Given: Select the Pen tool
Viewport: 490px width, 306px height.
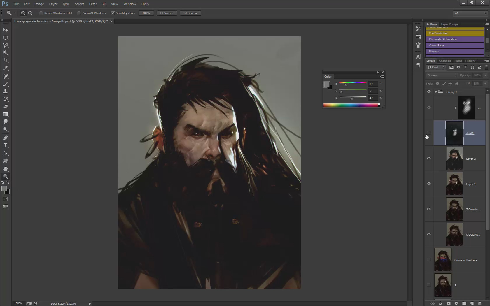Looking at the screenshot, I should 5,138.
